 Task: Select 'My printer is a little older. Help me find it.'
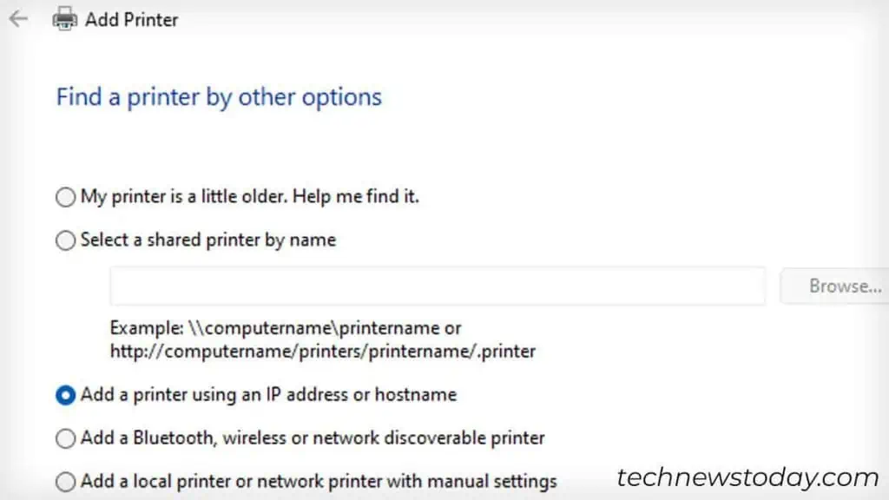(65, 197)
